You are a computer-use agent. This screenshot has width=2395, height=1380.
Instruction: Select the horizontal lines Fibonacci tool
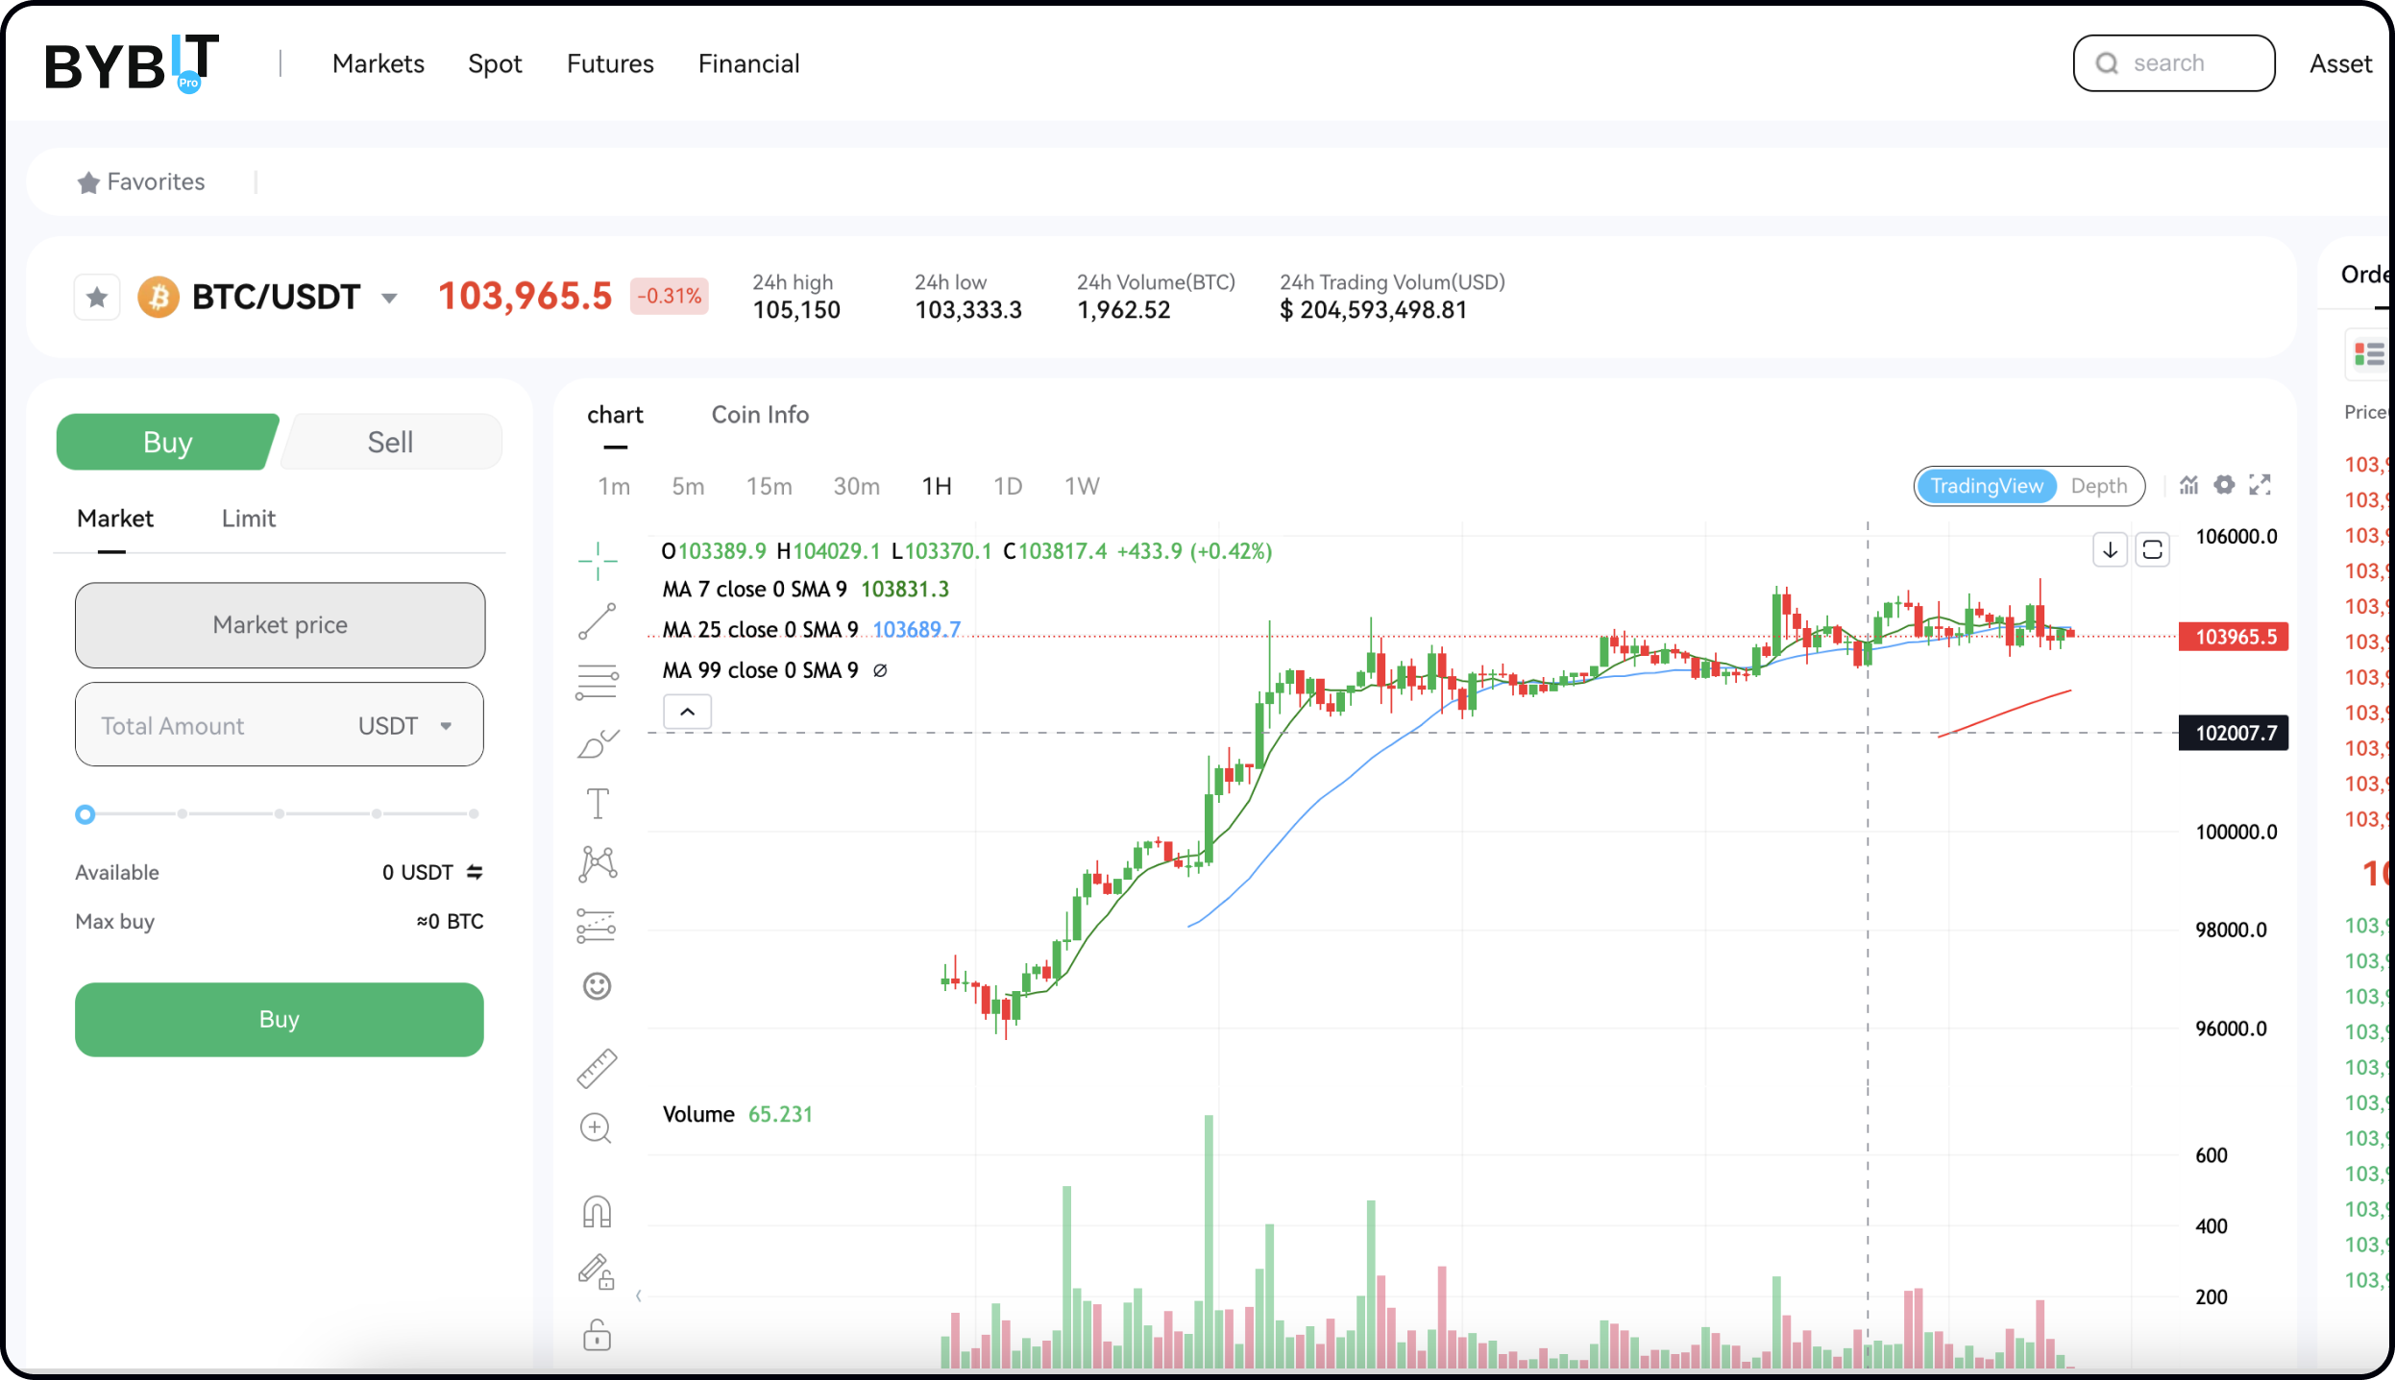coord(598,682)
